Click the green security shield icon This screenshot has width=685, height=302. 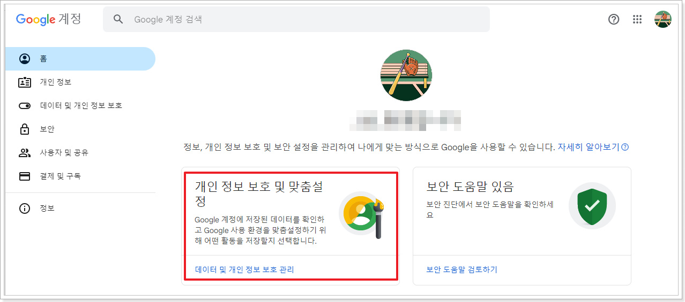coord(592,206)
